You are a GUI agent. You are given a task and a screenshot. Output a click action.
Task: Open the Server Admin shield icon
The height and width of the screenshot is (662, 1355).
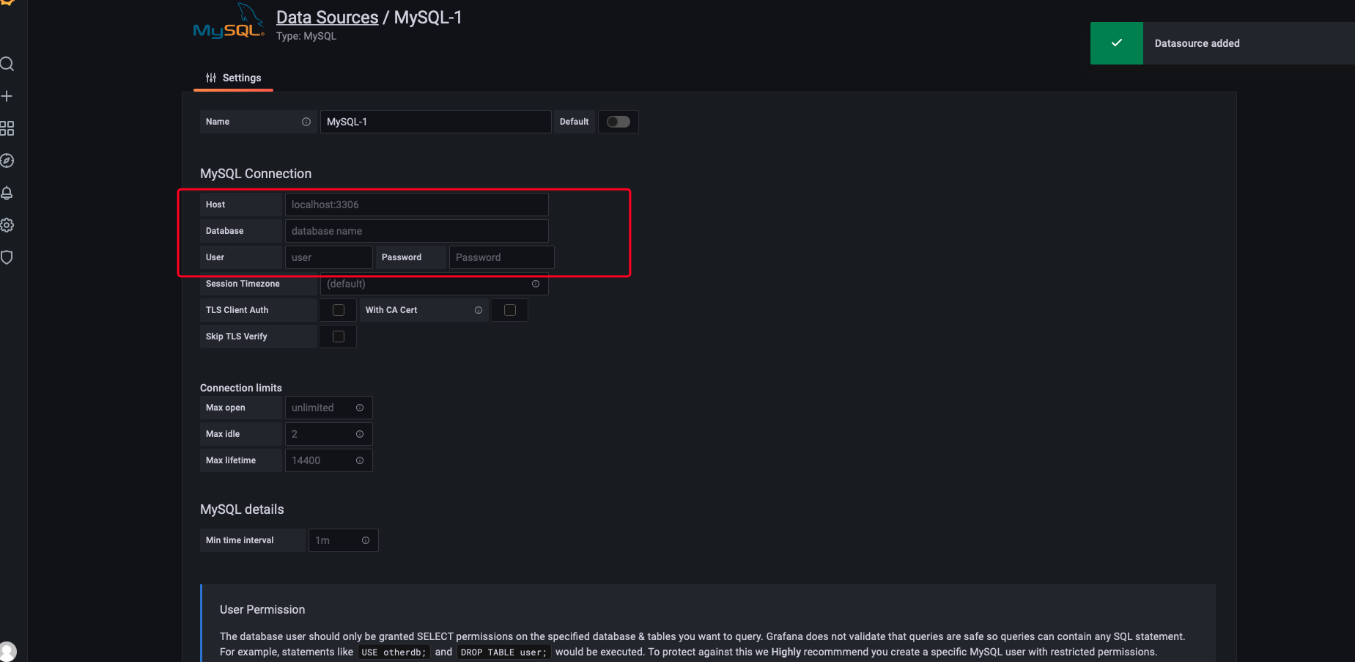click(7, 257)
